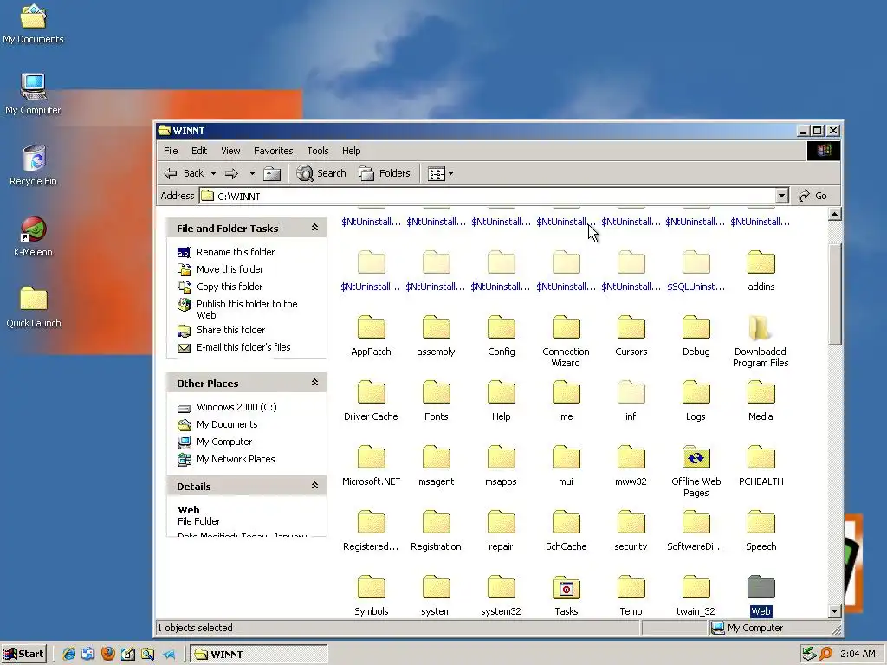Open the View menu
887x665 pixels.
[x=230, y=151]
